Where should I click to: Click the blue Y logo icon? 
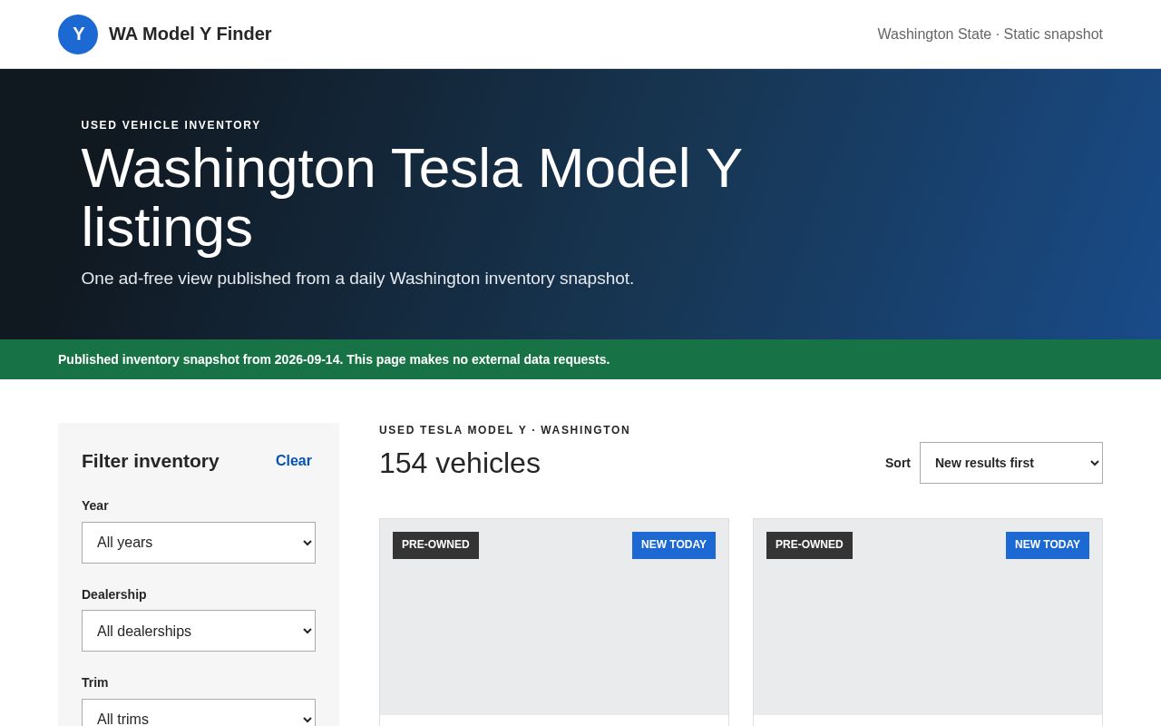(78, 34)
